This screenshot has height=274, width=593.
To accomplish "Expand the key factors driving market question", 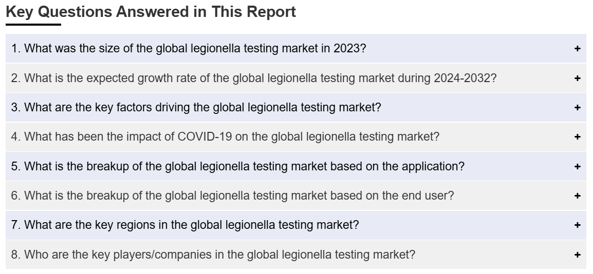I will click(x=196, y=108).
